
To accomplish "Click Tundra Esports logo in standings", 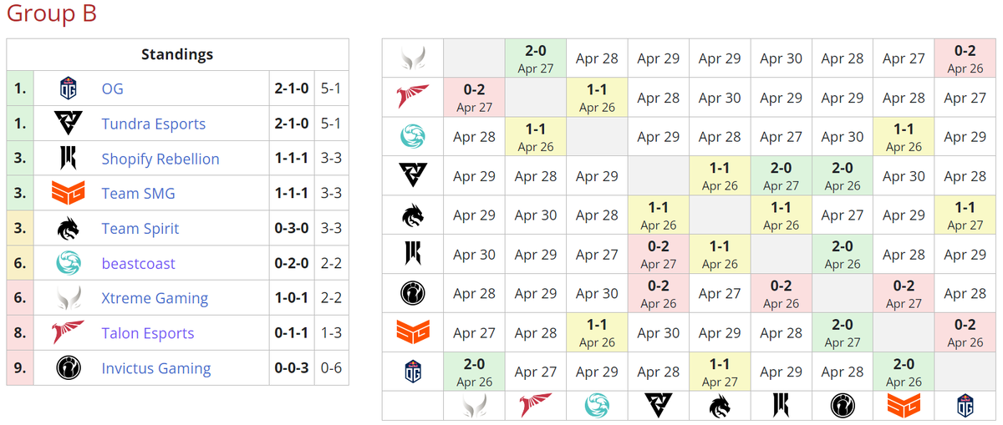I will coord(68,124).
